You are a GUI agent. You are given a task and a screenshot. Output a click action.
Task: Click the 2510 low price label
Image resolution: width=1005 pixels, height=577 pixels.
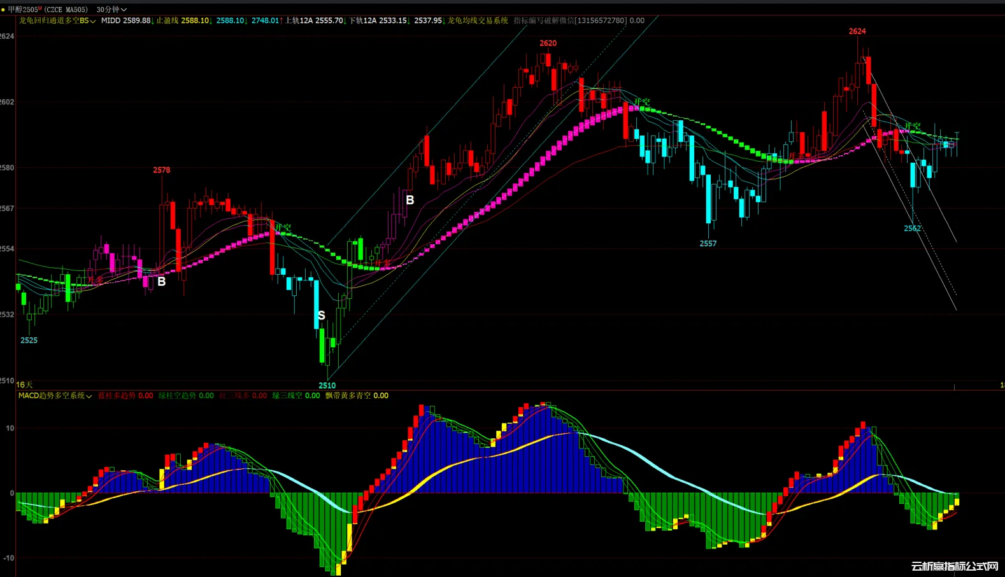tap(327, 386)
